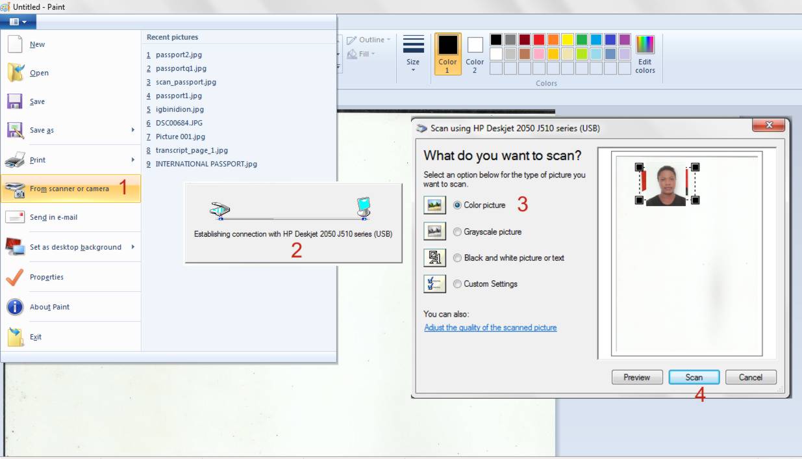This screenshot has height=459, width=802.
Task: Open Adjust the quality of the scanned picture
Action: [490, 328]
